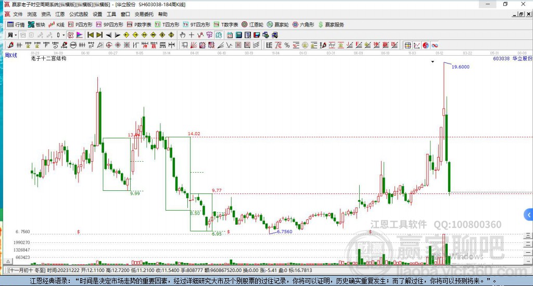Open the calculator tool icon
This screenshot has height=286, width=533.
coord(238,35)
